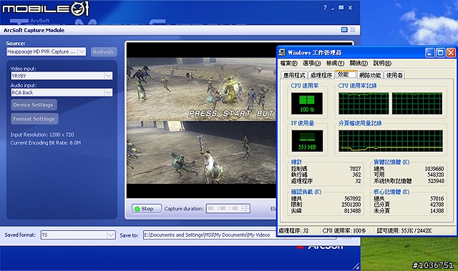Click the second CPU usage history graph
Screen dimensions: 458x271
pyautogui.click(x=417, y=104)
